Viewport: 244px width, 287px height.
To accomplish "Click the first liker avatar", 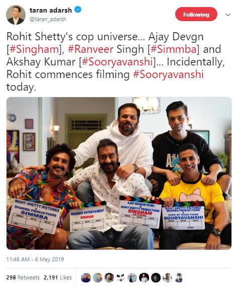I will 86,277.
